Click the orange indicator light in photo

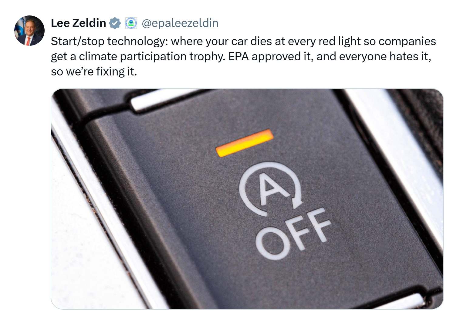point(244,143)
